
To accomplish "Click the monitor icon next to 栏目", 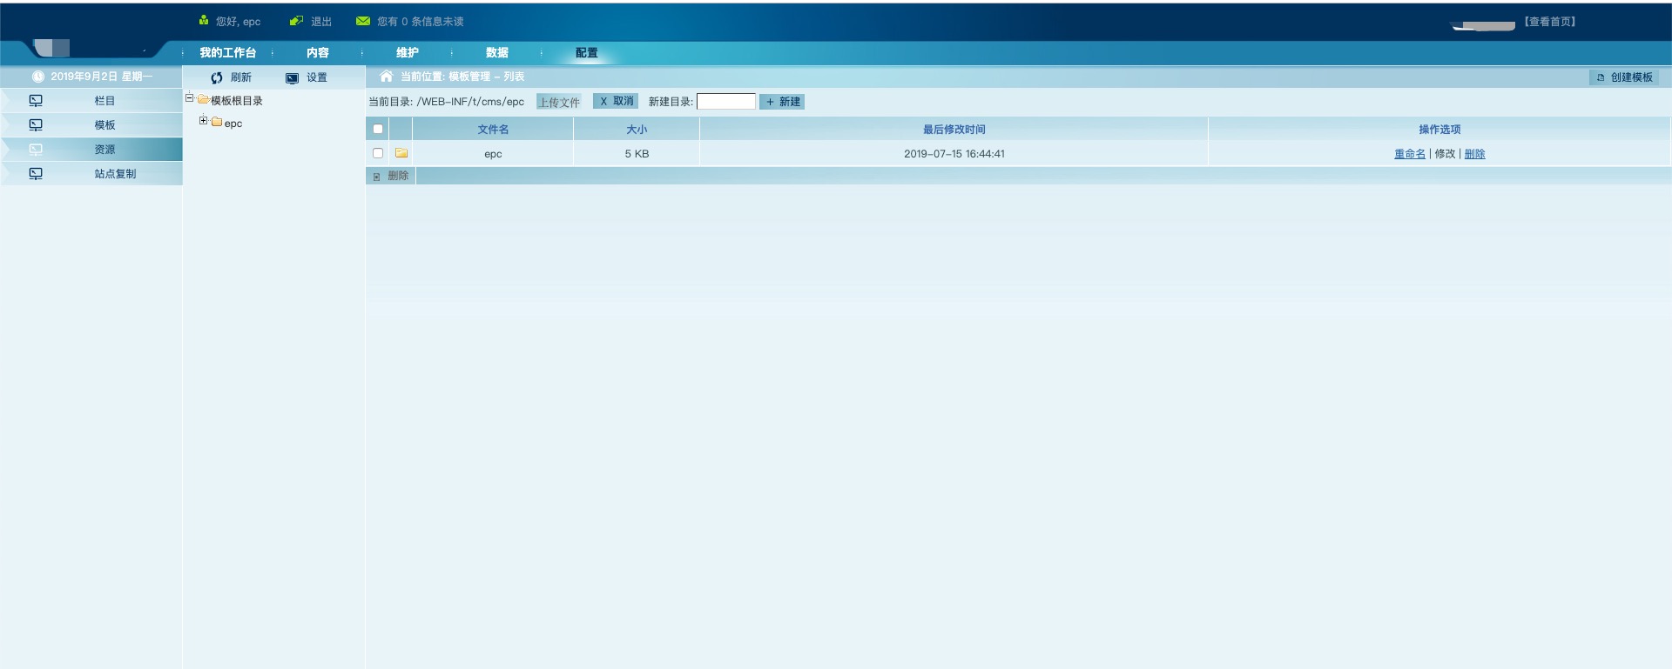I will pyautogui.click(x=36, y=101).
